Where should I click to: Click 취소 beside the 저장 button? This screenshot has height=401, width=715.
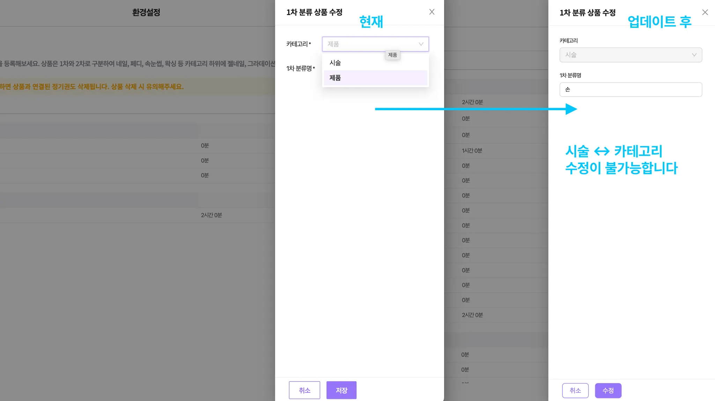(x=304, y=390)
